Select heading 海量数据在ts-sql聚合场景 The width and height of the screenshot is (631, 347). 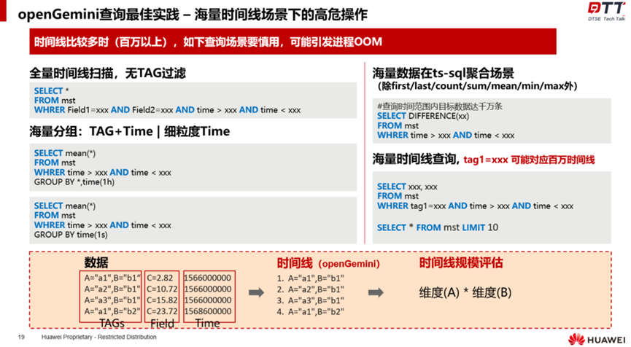443,73
